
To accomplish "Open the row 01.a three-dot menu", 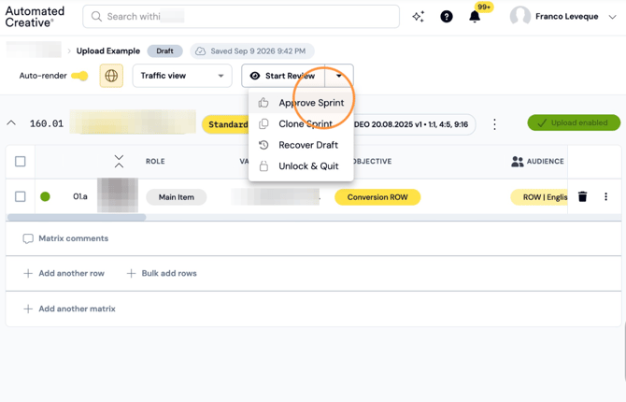I will 605,196.
